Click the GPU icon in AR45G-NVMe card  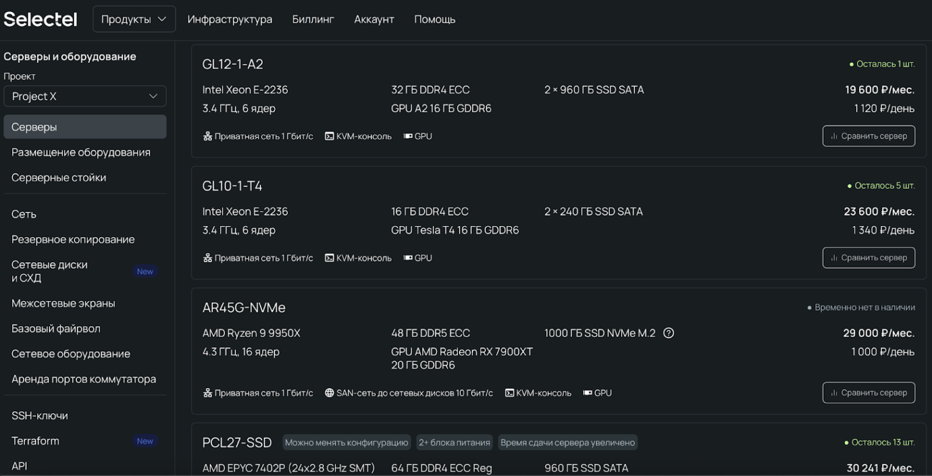(x=587, y=393)
